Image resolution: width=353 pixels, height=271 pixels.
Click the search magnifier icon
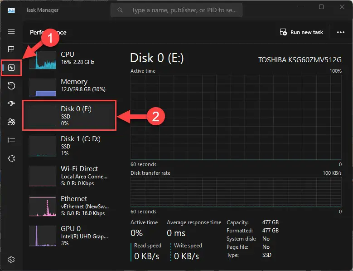(x=120, y=10)
